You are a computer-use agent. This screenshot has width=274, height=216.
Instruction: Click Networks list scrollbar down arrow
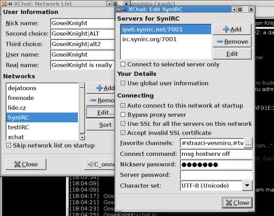82,137
